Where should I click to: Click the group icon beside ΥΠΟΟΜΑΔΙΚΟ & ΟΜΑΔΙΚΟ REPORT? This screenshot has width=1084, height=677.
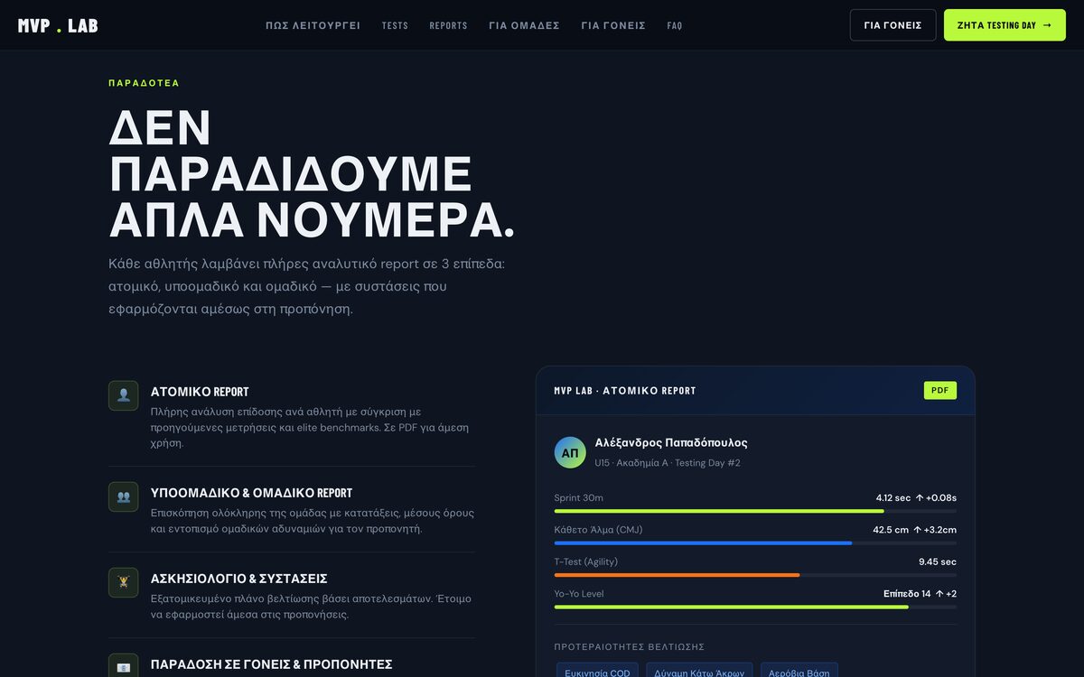(x=124, y=496)
